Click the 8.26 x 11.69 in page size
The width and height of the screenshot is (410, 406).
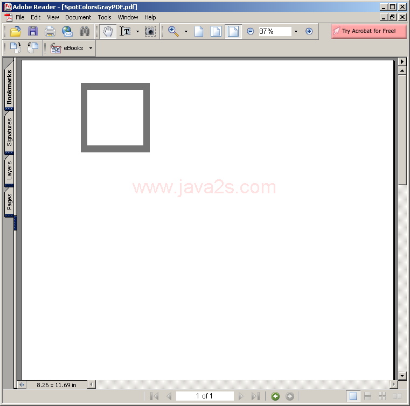click(56, 385)
